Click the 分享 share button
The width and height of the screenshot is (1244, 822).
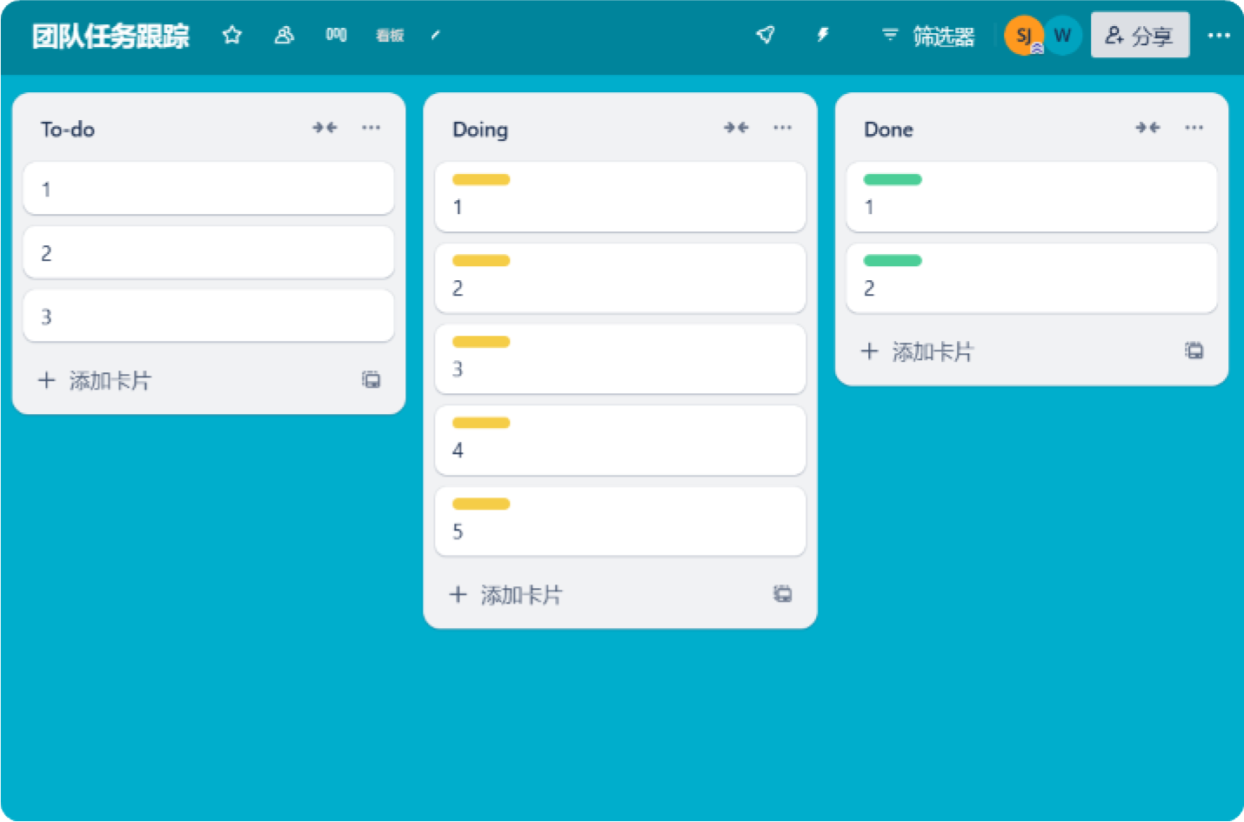click(x=1140, y=36)
